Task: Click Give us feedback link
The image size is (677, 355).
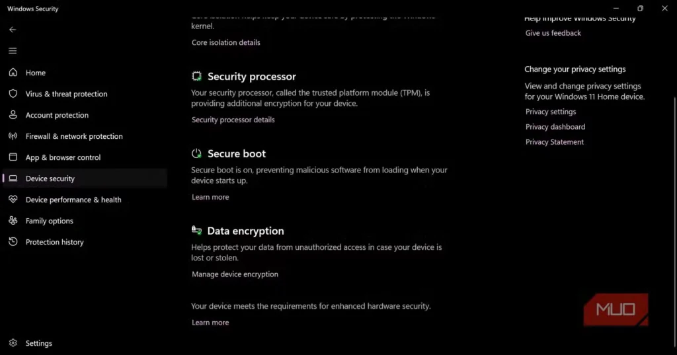Action: pos(553,33)
